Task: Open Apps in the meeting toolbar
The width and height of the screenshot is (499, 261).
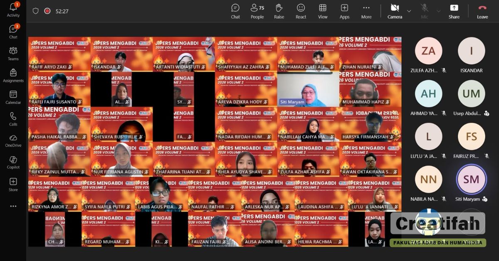Action: click(x=344, y=11)
